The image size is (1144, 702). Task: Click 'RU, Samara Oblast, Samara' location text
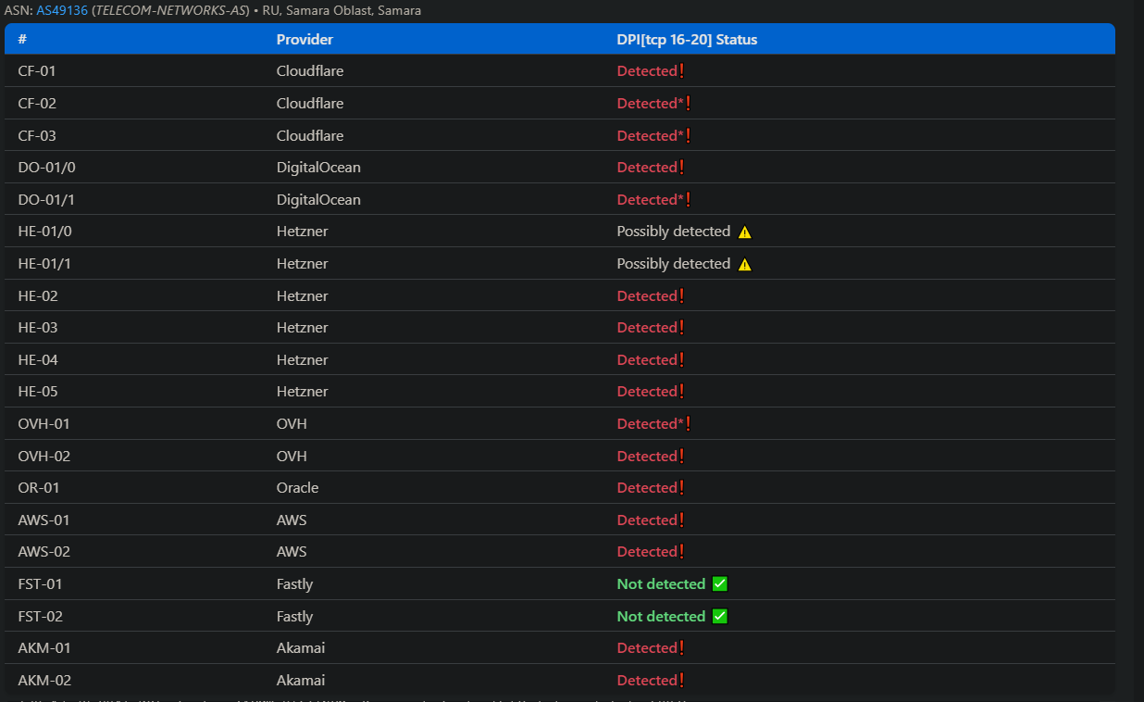click(342, 11)
